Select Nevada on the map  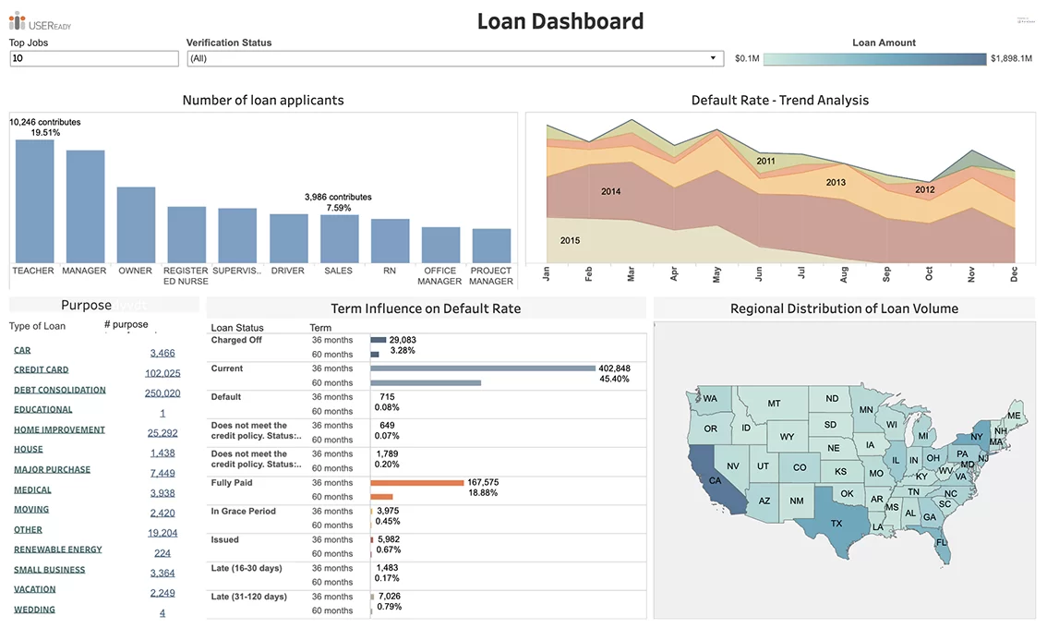732,466
